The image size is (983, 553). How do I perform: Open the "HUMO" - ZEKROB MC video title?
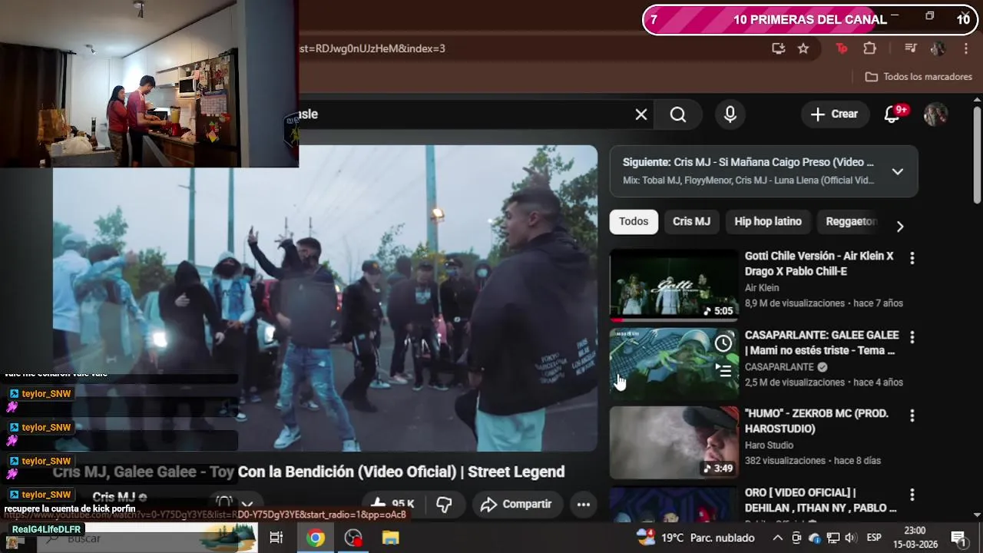[816, 421]
